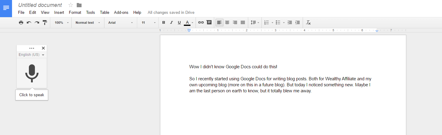Image resolution: width=442 pixels, height=135 pixels.
Task: Open the Table menu
Action: tap(104, 12)
